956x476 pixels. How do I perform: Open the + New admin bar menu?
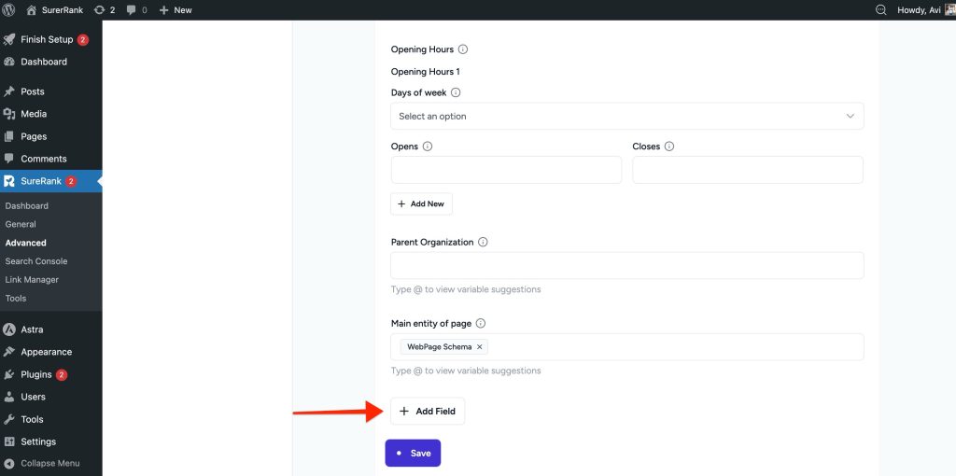click(x=176, y=9)
